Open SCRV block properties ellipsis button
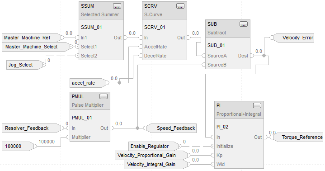 point(180,6)
